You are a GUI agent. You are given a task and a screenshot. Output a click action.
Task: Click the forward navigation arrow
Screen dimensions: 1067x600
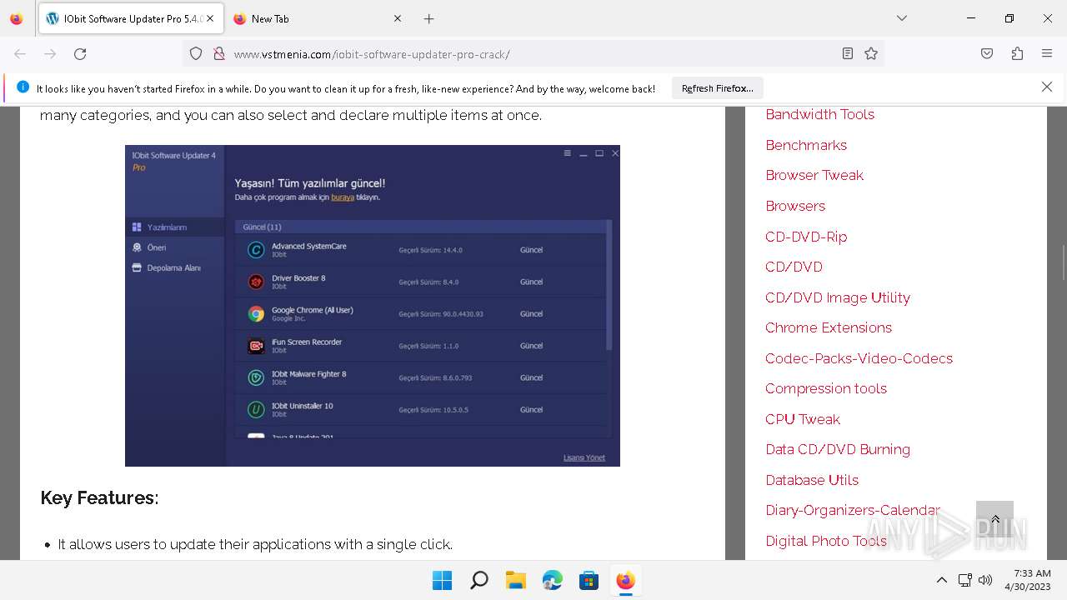[50, 54]
